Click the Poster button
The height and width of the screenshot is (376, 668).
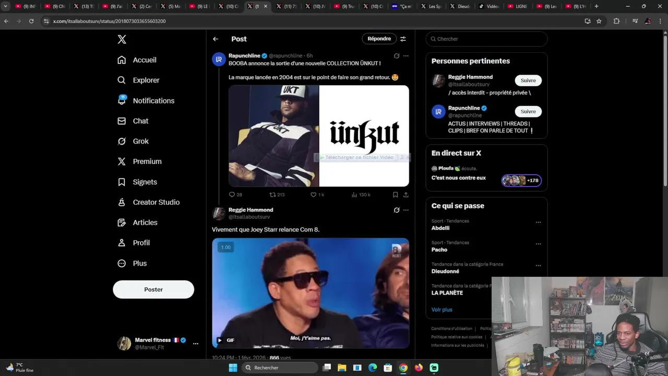pos(153,289)
